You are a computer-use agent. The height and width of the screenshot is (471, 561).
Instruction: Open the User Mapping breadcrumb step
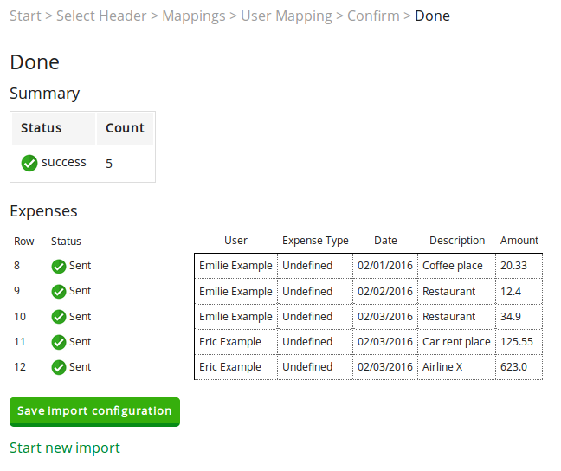(x=287, y=16)
